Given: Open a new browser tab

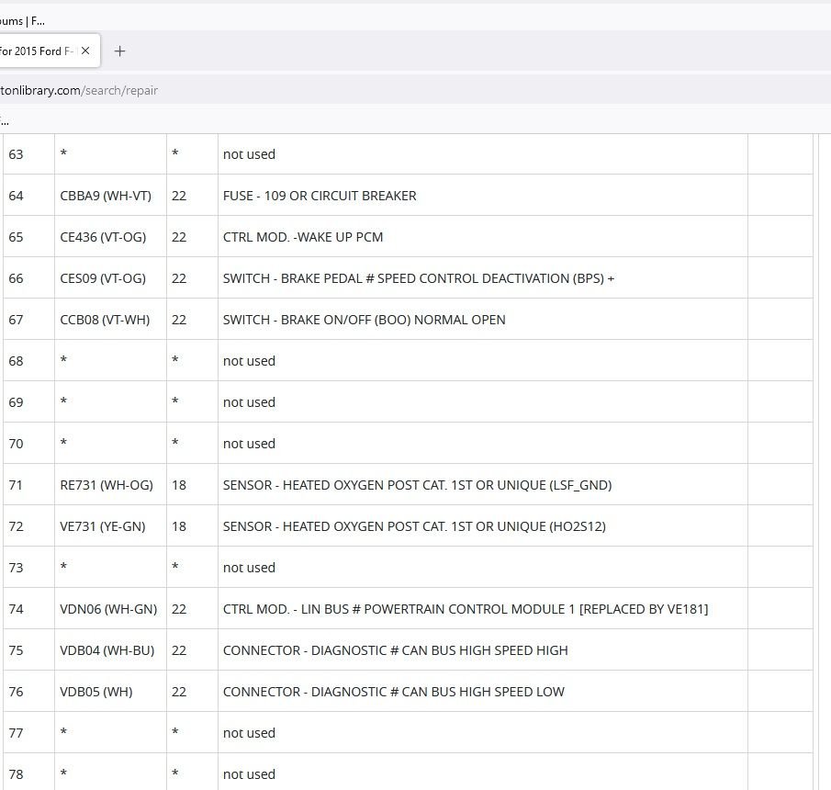Looking at the screenshot, I should point(119,51).
